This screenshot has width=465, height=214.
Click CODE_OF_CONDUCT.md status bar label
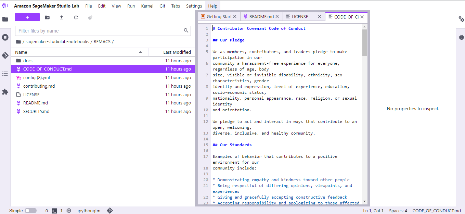point(437,211)
